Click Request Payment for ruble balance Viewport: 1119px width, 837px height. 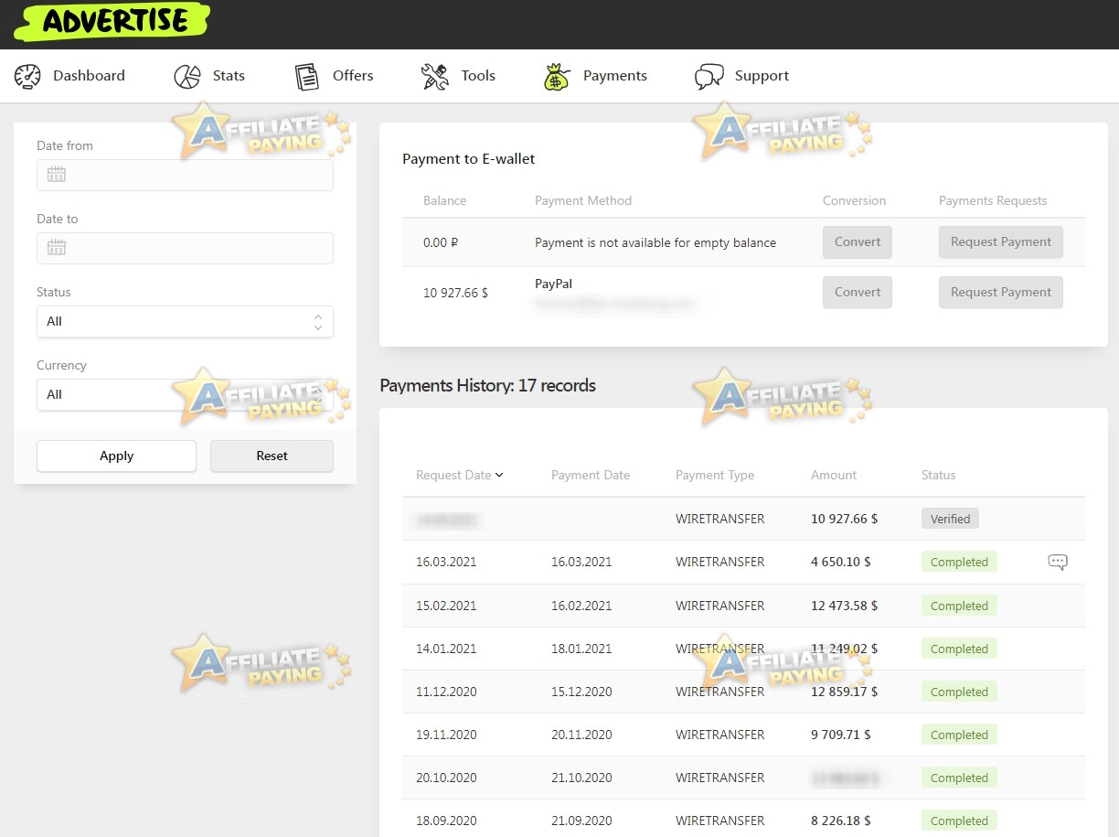coord(1001,242)
